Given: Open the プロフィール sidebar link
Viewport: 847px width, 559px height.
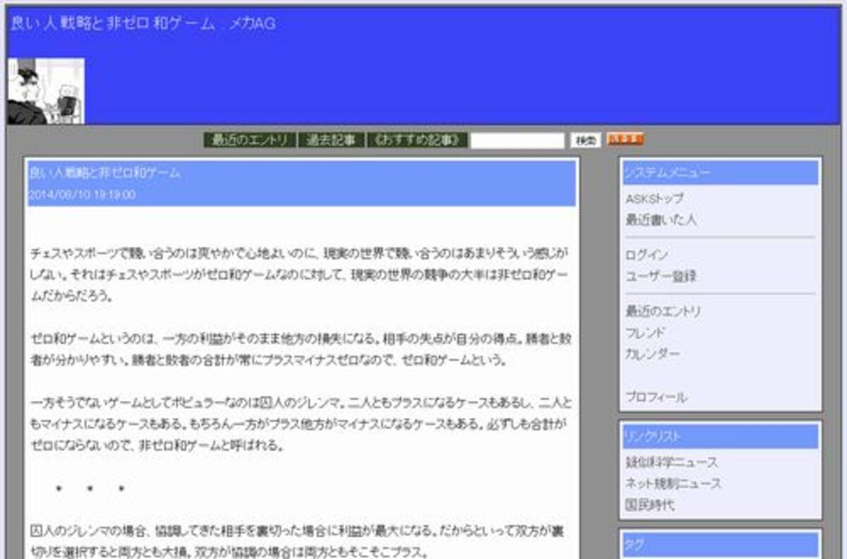Looking at the screenshot, I should click(x=656, y=397).
